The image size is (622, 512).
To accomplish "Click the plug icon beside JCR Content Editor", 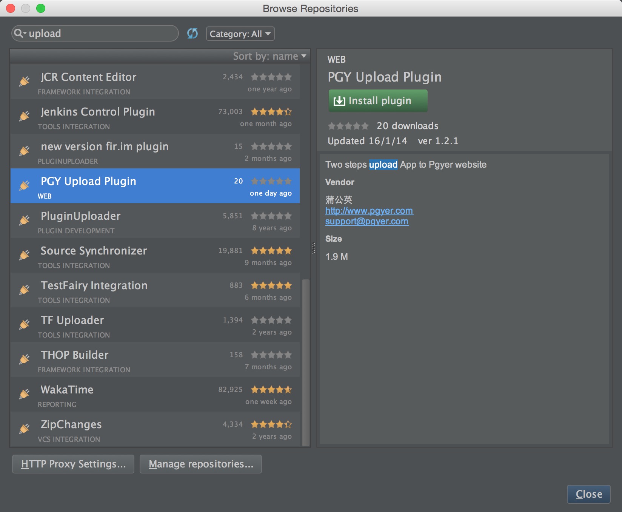I will (25, 81).
